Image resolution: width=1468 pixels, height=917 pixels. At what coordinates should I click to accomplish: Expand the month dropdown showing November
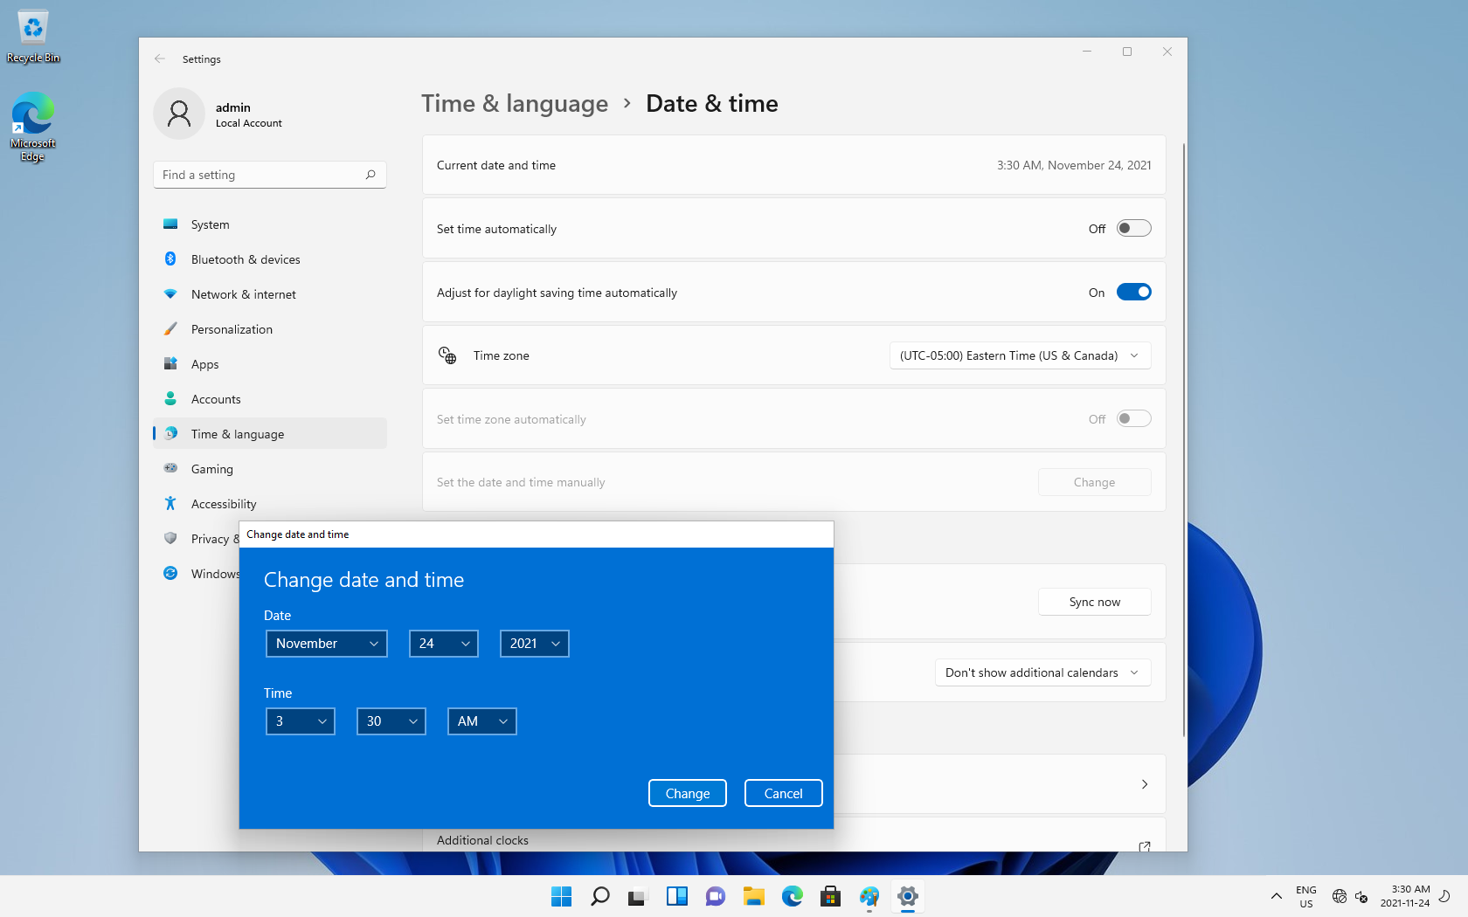point(327,644)
